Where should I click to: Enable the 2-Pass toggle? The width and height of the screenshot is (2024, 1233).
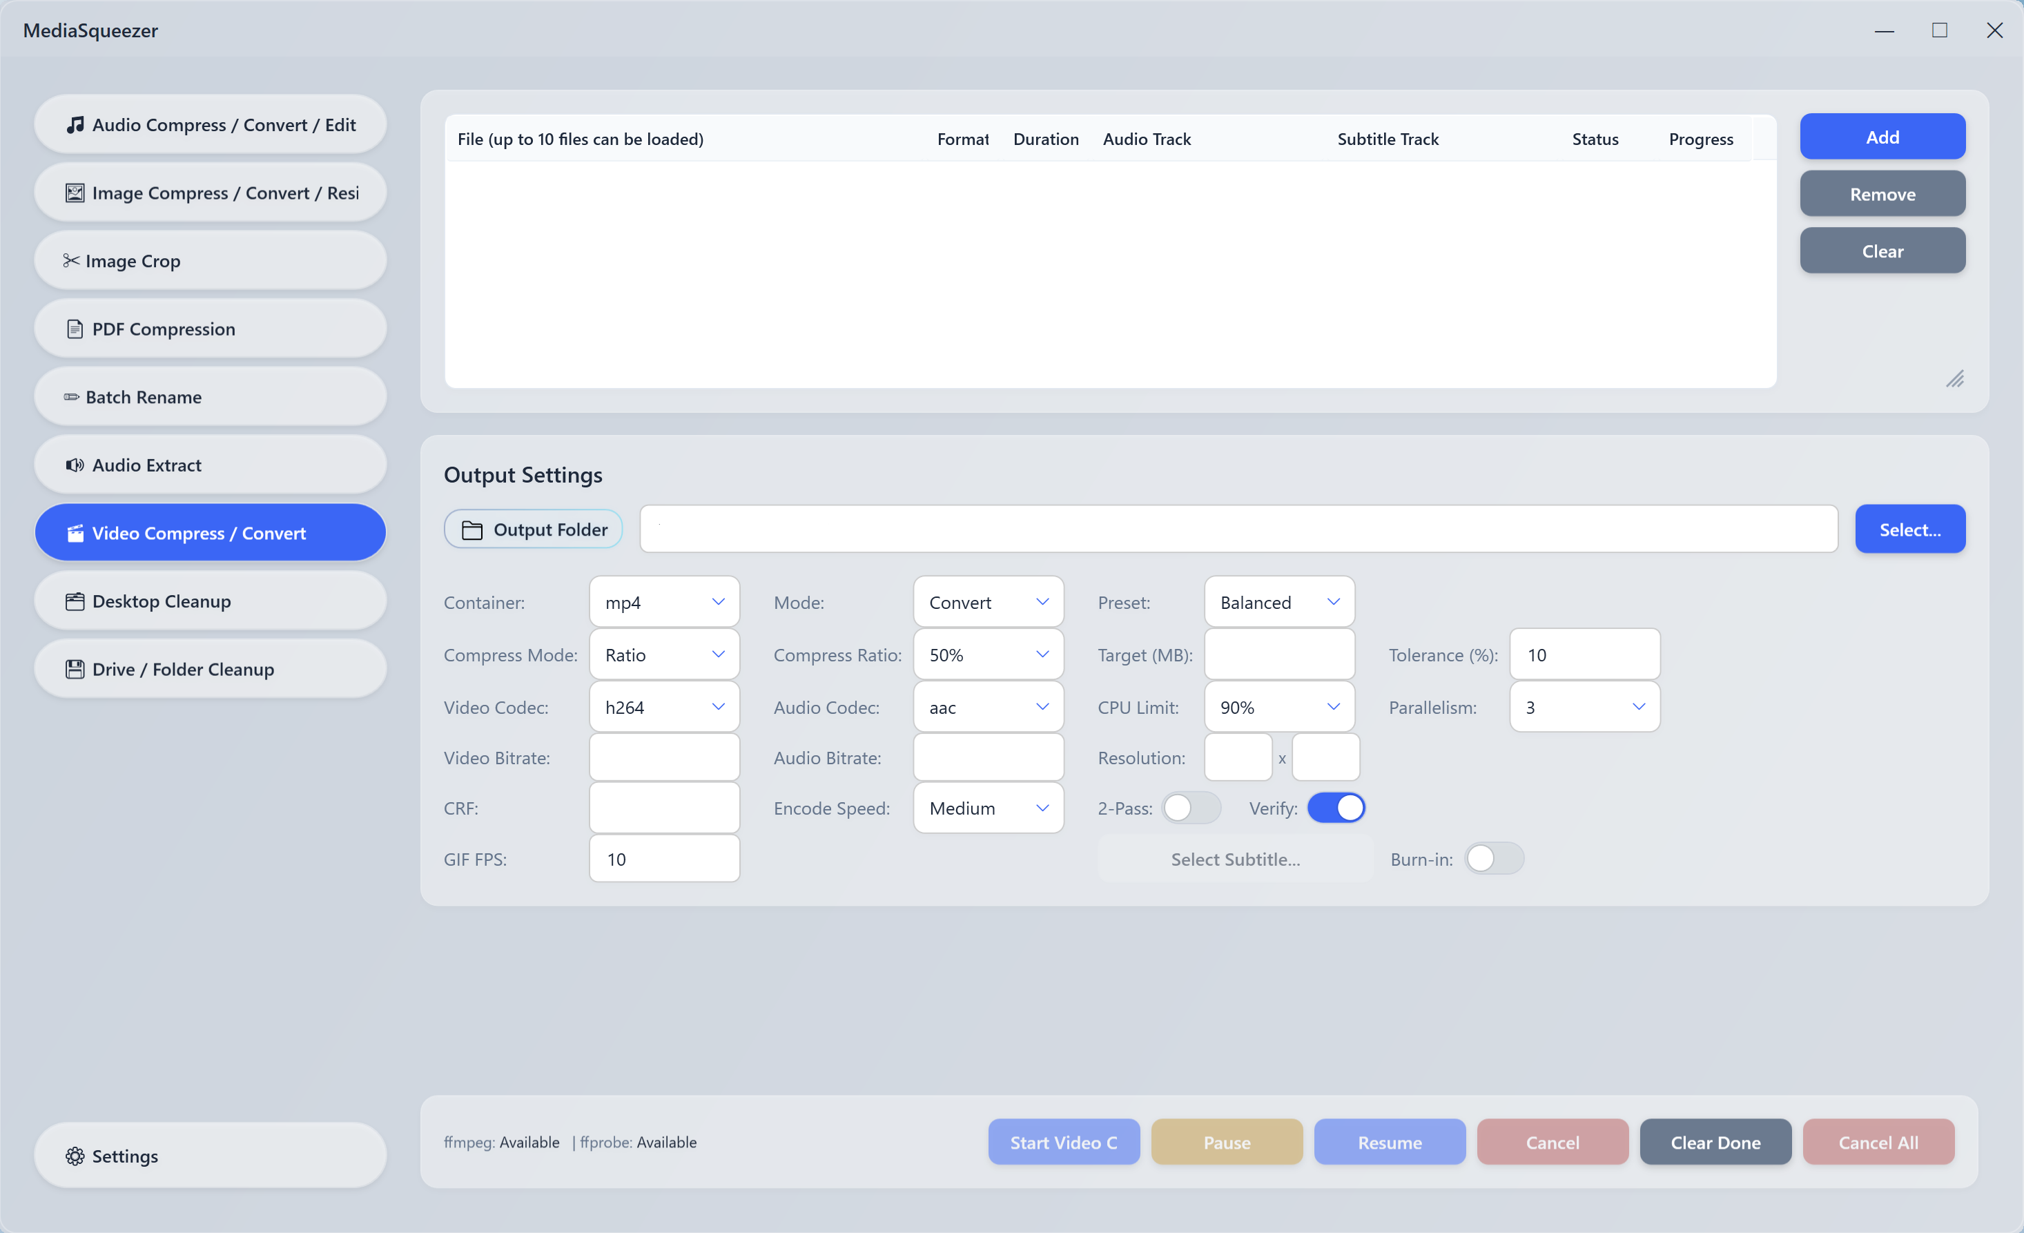1191,808
